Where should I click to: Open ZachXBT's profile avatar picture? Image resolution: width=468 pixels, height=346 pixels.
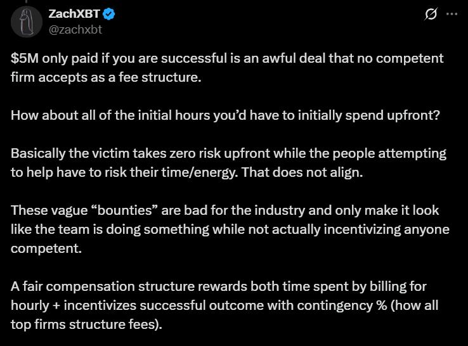(27, 22)
